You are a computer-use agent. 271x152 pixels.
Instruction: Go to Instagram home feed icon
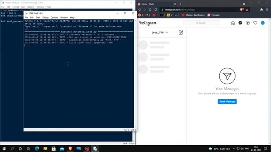coord(233,23)
